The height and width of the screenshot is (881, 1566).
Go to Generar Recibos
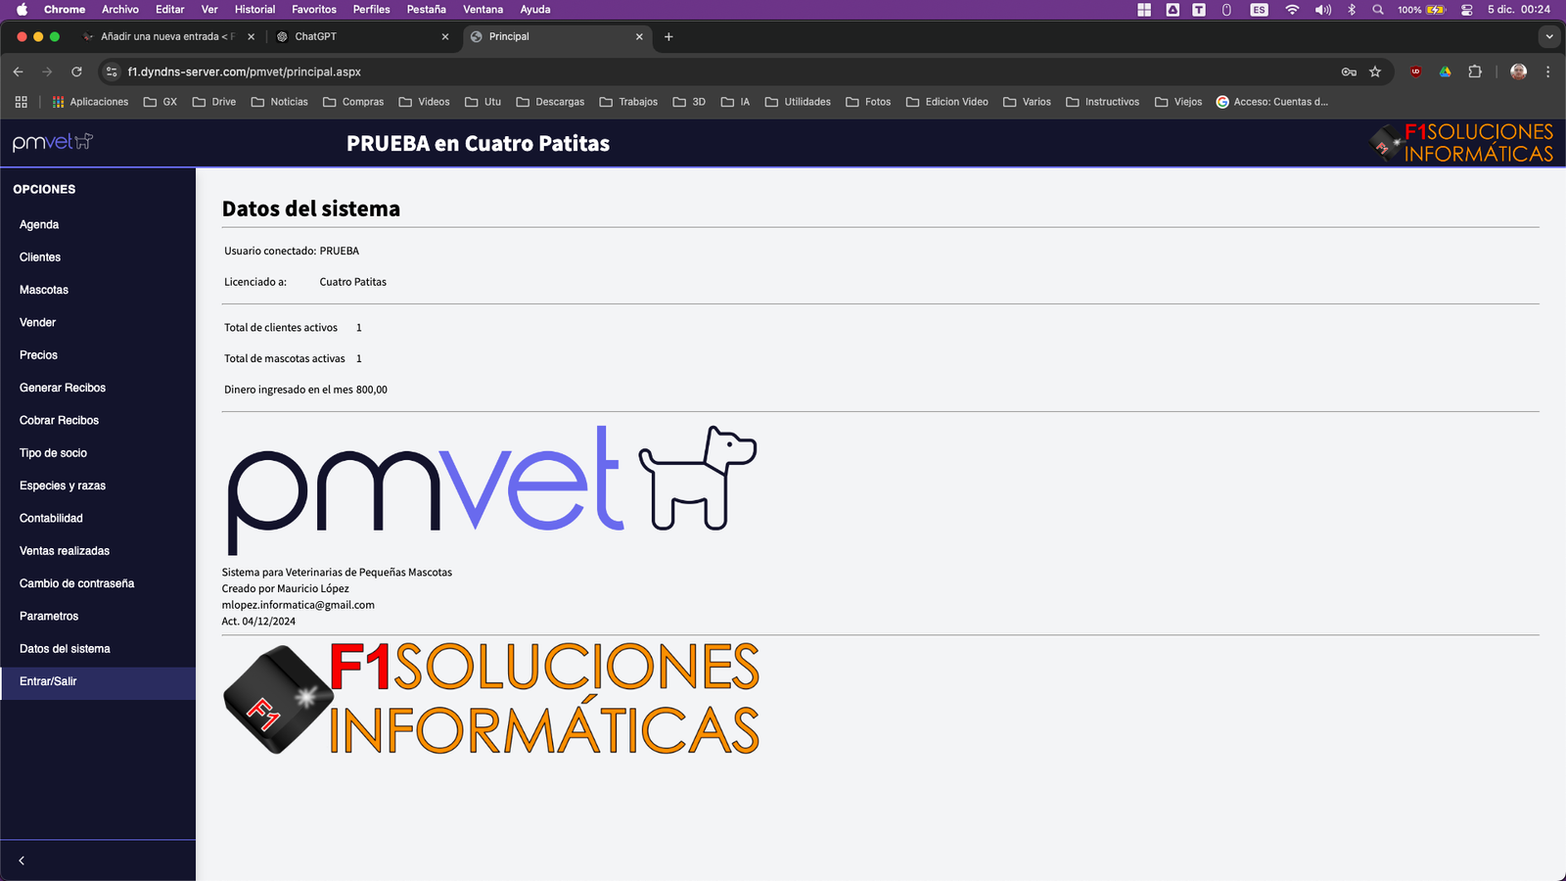click(63, 388)
